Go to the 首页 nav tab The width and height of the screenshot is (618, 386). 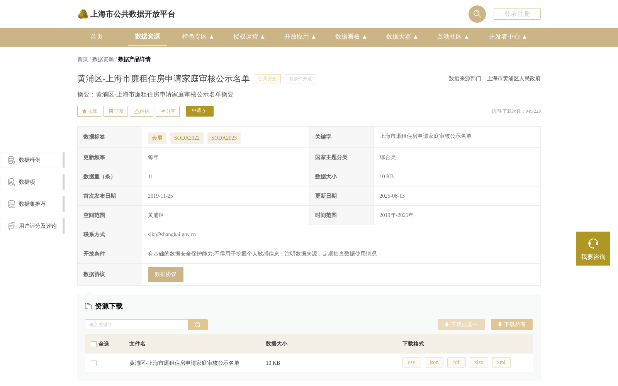pyautogui.click(x=97, y=37)
